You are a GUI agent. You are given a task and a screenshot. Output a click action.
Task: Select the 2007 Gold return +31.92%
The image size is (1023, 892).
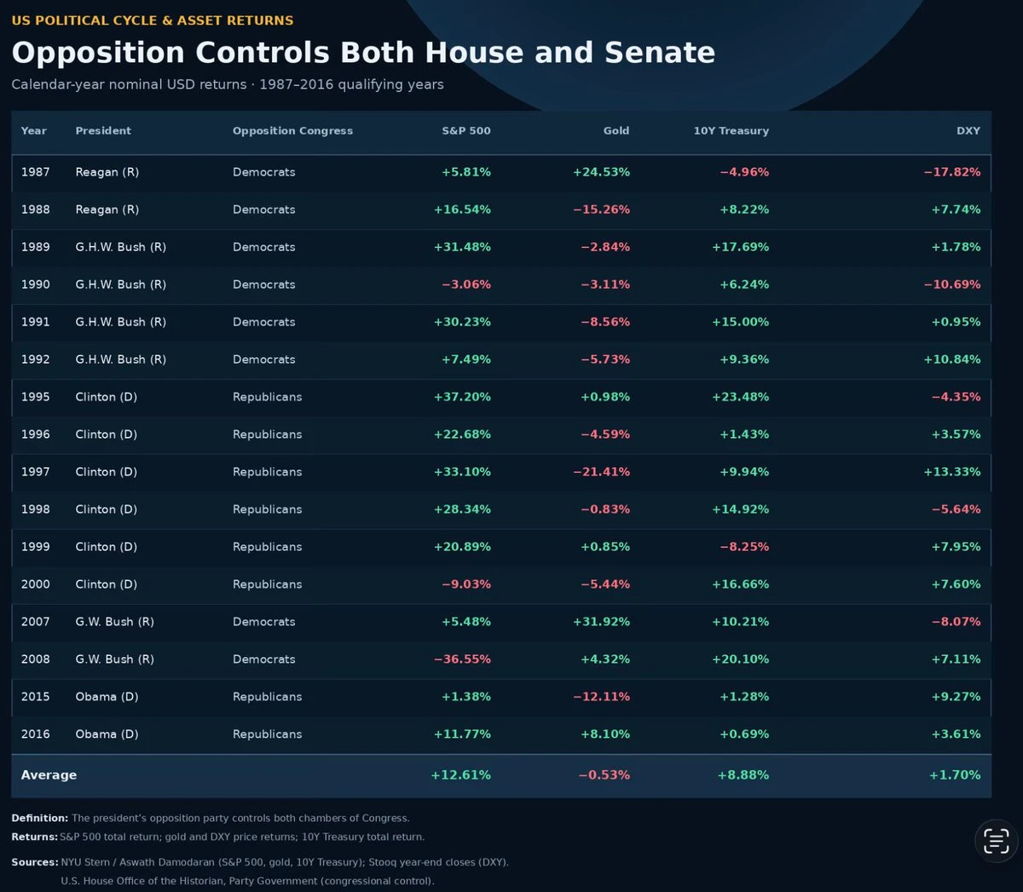point(602,622)
